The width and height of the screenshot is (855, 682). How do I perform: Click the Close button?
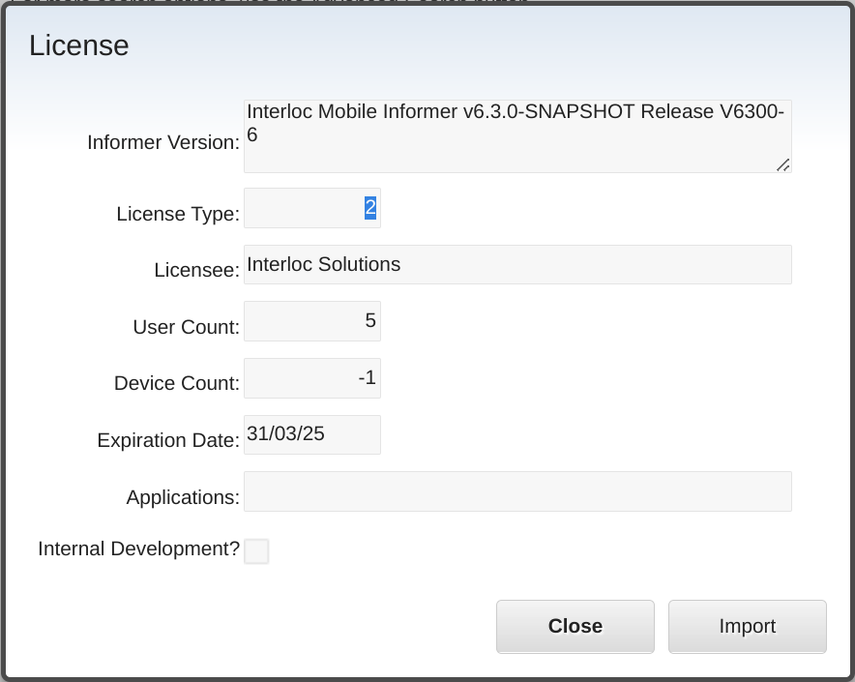click(575, 626)
